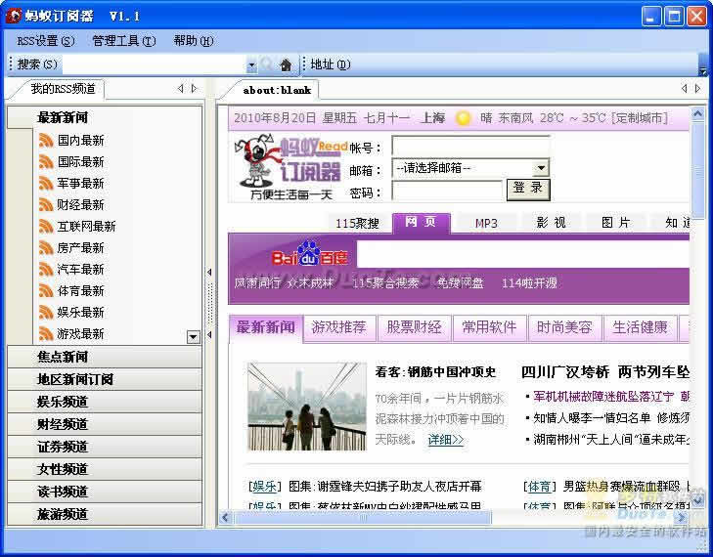
Task: Click right arrow in browser tab strip
Action: coord(698,89)
